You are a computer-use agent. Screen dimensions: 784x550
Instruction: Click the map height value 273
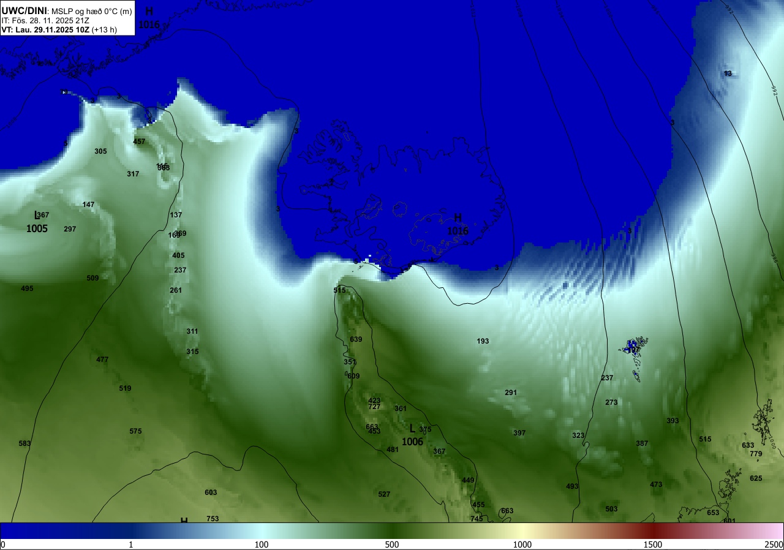(611, 402)
